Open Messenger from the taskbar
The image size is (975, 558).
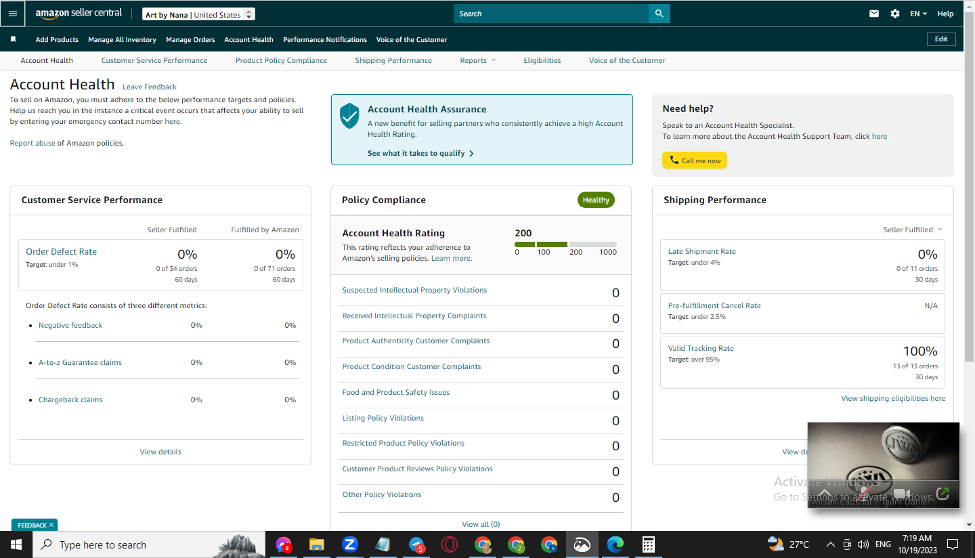(284, 544)
